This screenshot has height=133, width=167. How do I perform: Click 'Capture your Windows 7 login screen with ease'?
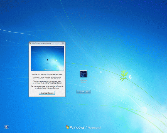(47, 74)
